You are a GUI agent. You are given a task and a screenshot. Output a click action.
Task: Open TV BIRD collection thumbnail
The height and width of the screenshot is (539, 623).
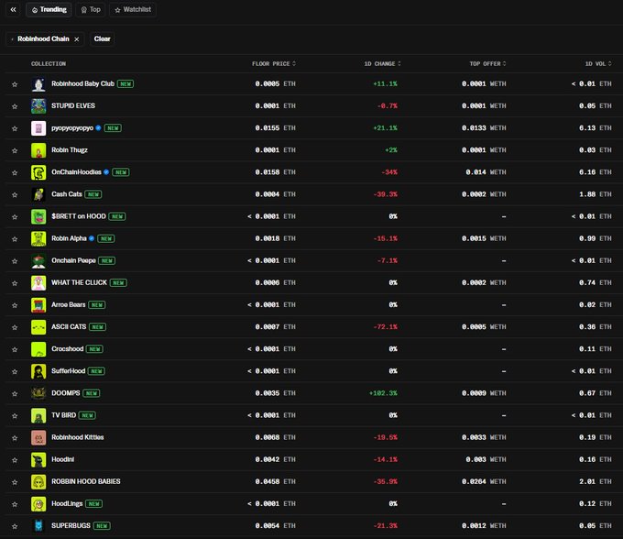pos(38,416)
